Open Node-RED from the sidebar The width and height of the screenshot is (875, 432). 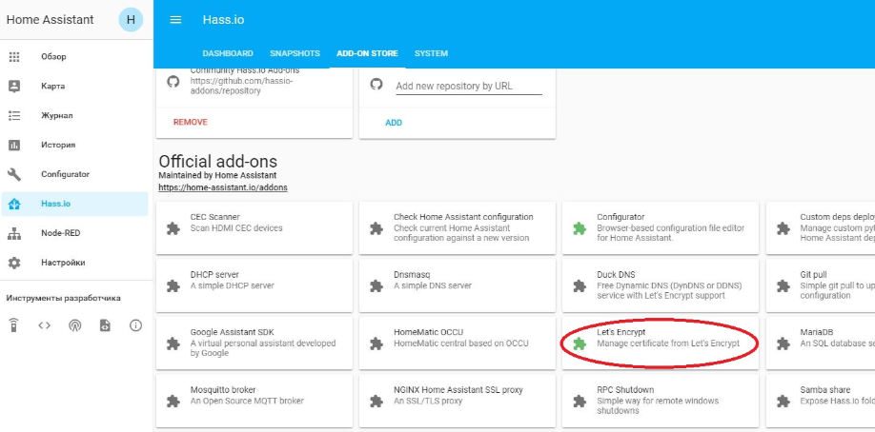click(x=75, y=233)
